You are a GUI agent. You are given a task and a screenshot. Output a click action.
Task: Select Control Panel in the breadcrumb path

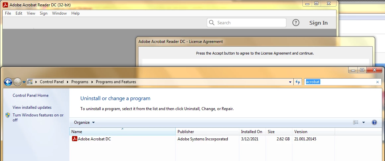click(52, 82)
